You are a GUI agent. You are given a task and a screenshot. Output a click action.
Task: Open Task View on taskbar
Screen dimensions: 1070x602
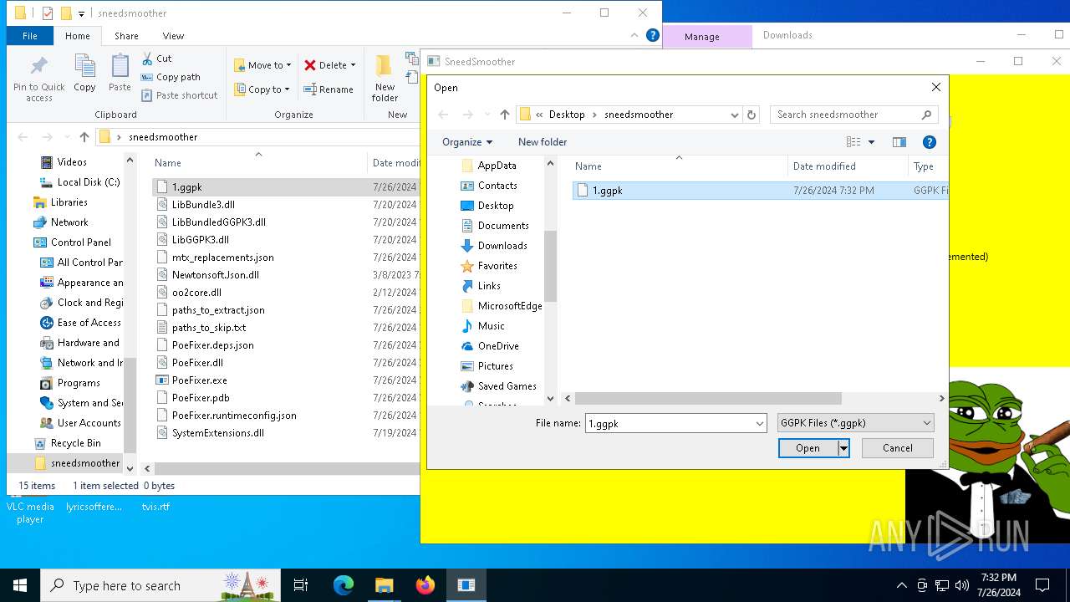(x=301, y=585)
